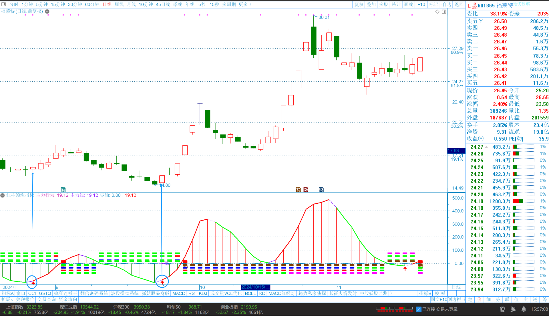Click the 财 finance marker on chart
The image size is (549, 316).
321,190
